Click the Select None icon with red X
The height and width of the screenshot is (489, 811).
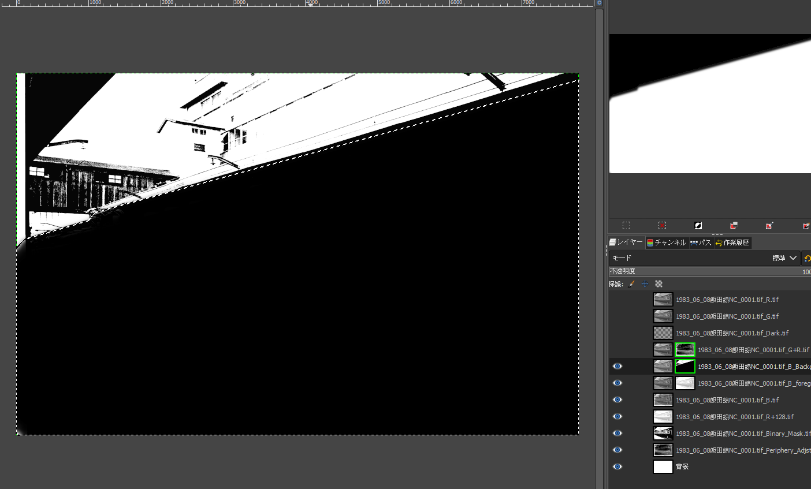(x=662, y=226)
